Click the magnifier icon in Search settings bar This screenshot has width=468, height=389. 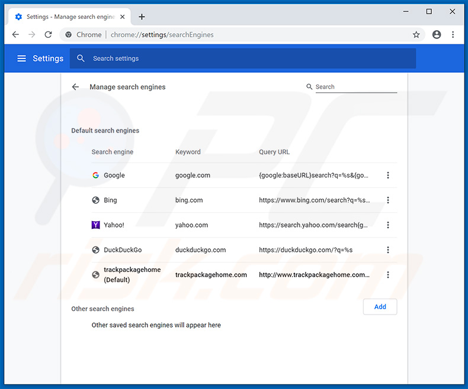tap(81, 58)
